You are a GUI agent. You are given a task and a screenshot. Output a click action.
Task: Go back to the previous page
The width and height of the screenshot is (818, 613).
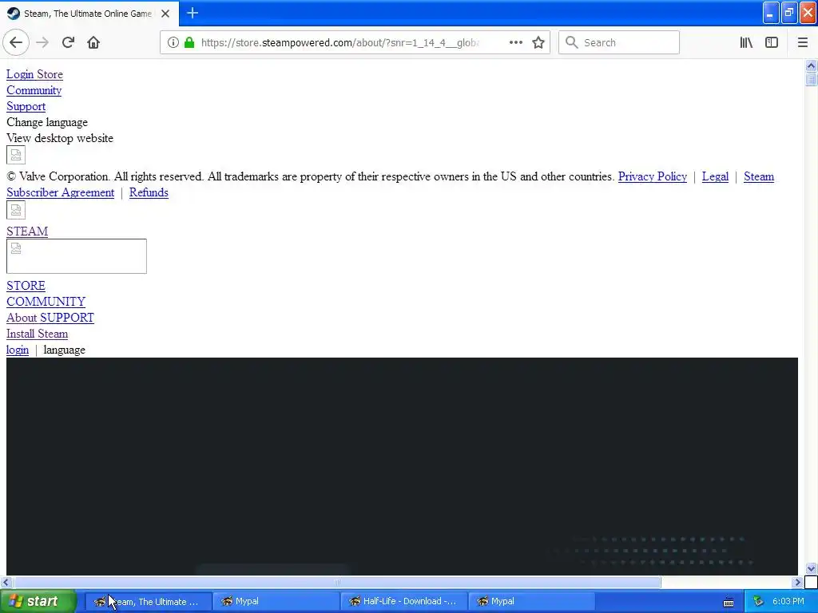[16, 42]
